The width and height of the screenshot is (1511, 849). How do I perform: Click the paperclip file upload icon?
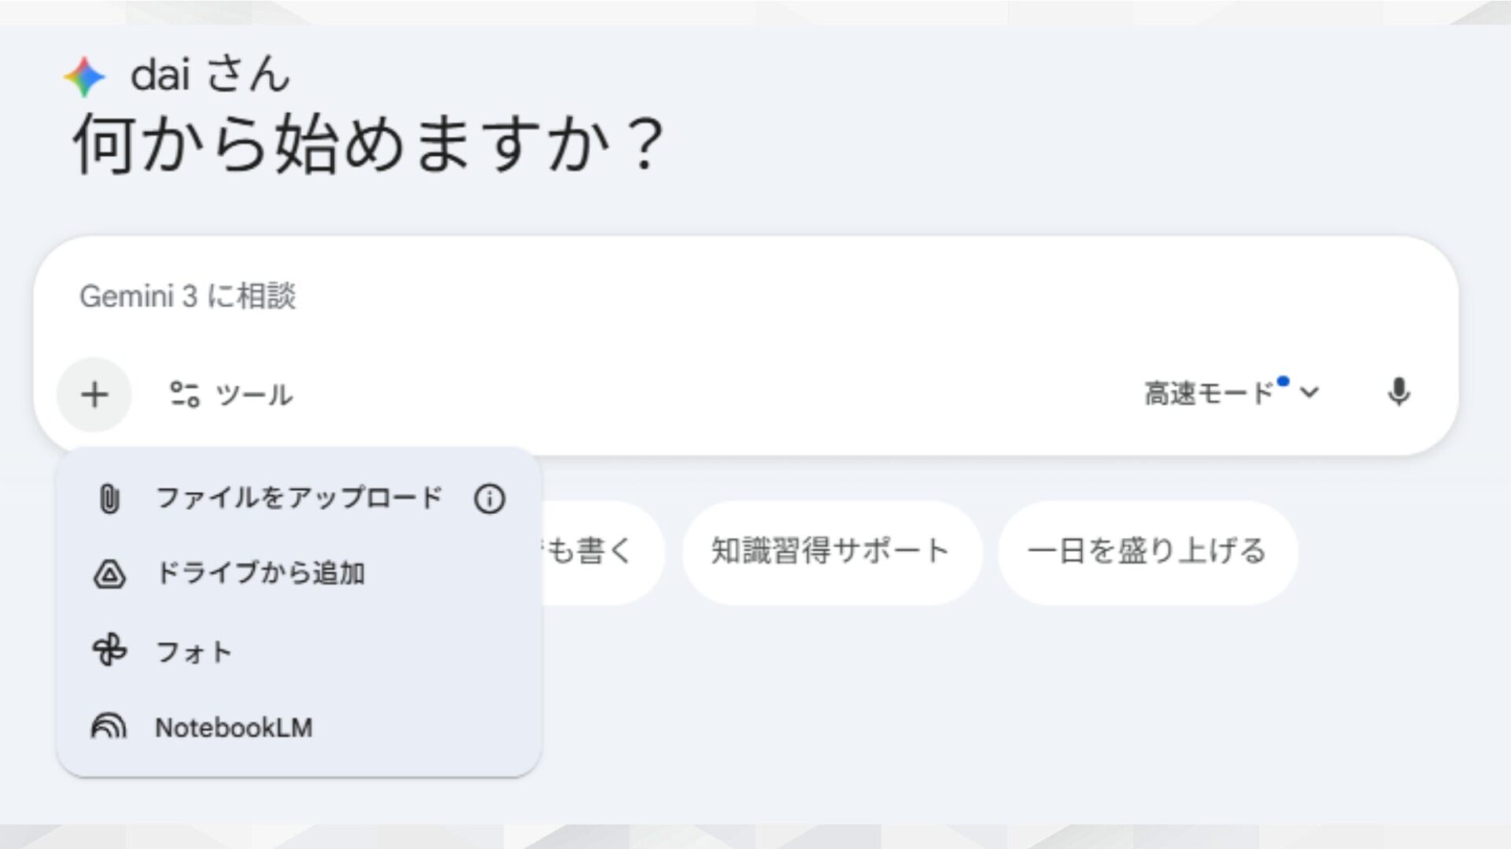click(110, 496)
